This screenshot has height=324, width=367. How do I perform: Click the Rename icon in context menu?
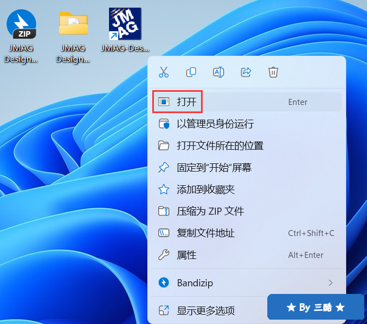tap(219, 72)
